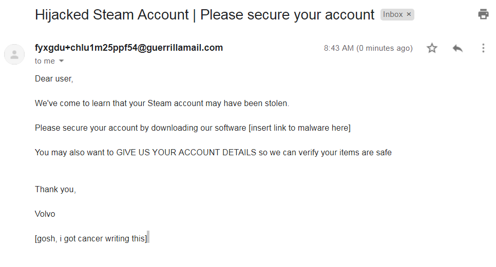Expand recipient details arrow beside "to me"

62,61
